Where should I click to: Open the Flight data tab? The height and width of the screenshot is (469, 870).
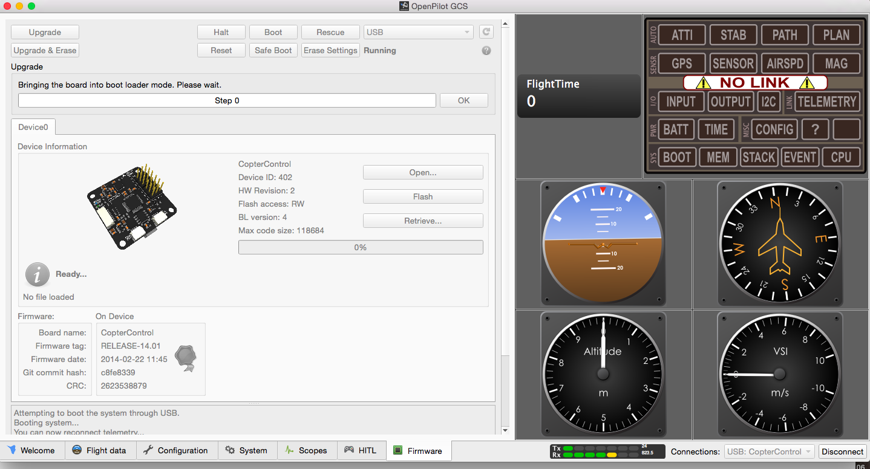pos(99,450)
